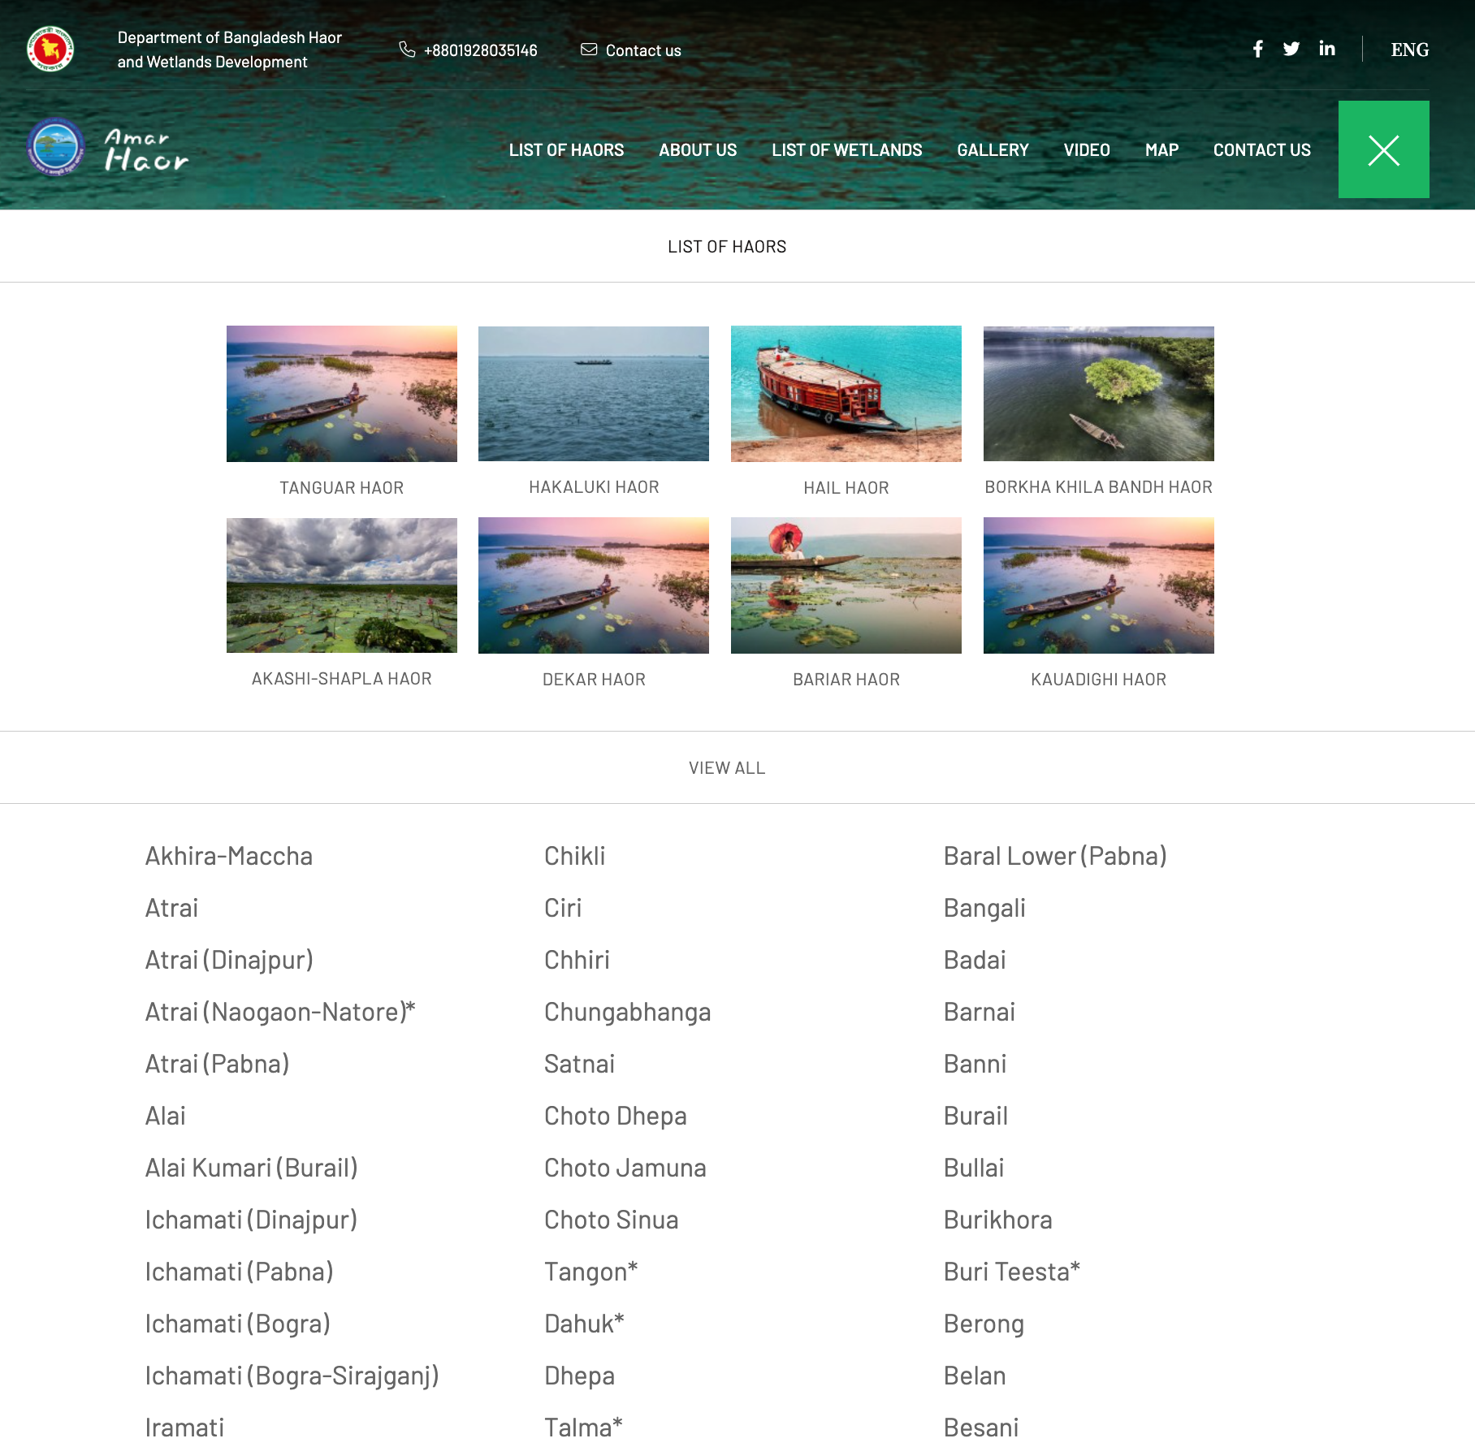Click the phone icon beside +8801928035146
The height and width of the screenshot is (1447, 1475).
(x=407, y=50)
